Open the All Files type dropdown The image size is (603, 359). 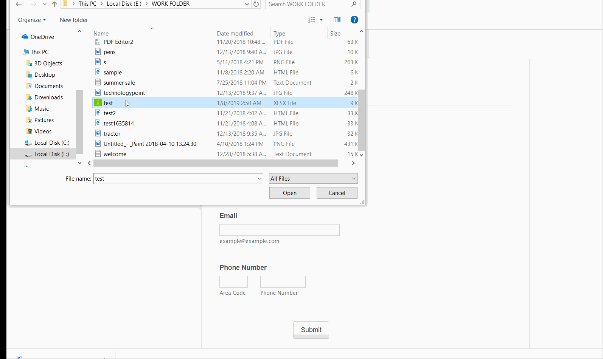(x=313, y=178)
